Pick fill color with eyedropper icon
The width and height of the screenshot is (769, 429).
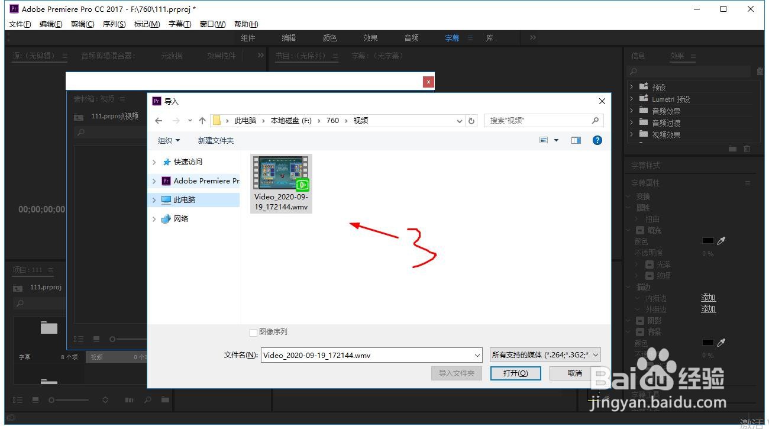[x=721, y=241]
